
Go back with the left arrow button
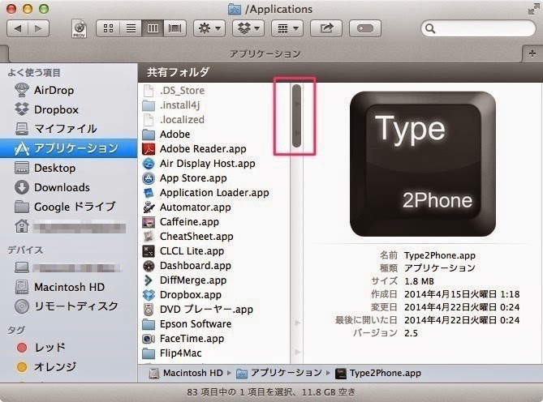(17, 28)
